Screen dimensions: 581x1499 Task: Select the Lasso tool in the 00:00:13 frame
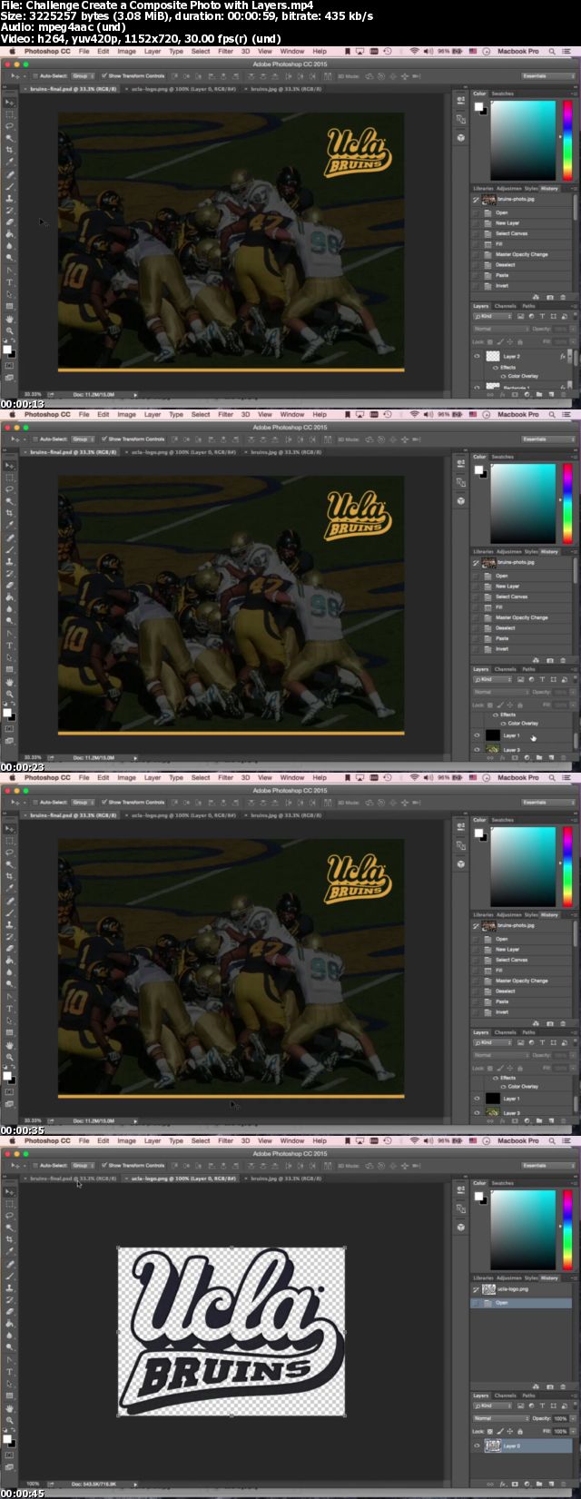click(10, 126)
